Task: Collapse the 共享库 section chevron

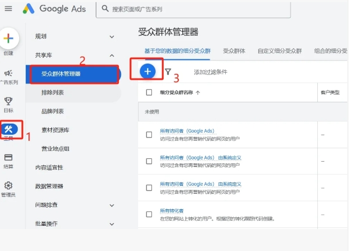Action: [112, 56]
